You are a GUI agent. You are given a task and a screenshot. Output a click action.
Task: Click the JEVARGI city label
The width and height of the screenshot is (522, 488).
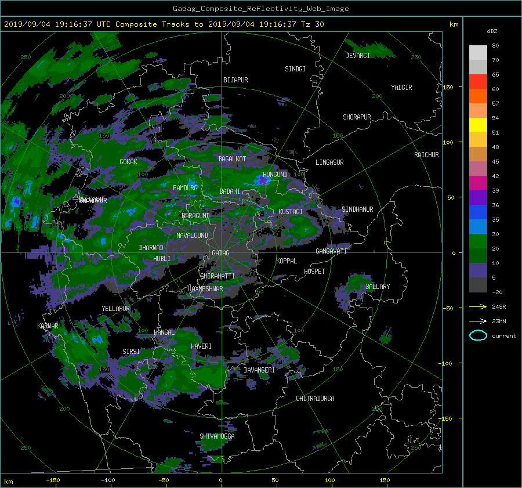click(358, 55)
